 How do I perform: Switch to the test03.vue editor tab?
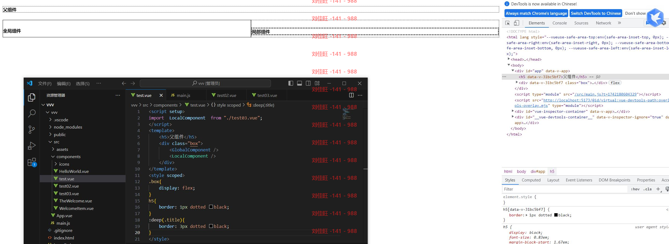(x=267, y=95)
